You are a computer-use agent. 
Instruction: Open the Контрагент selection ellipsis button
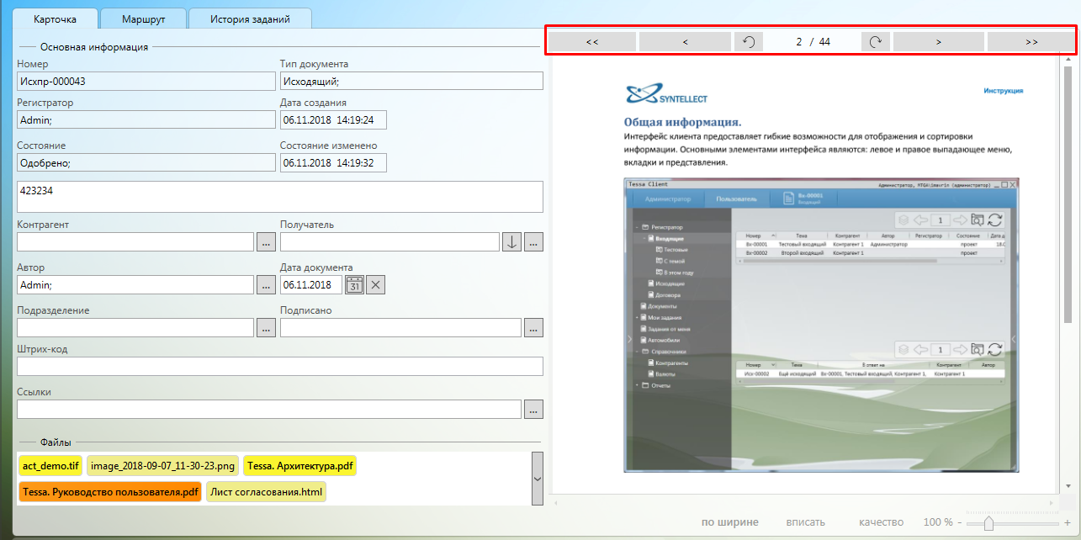pos(266,242)
